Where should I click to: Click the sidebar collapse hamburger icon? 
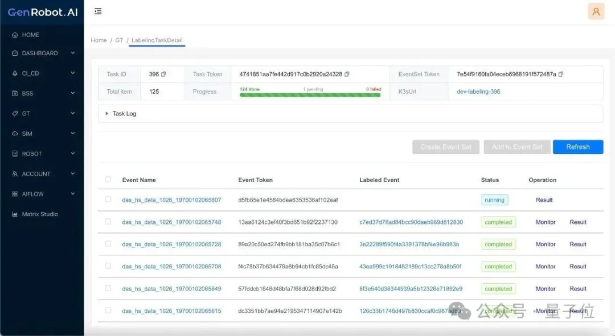98,11
